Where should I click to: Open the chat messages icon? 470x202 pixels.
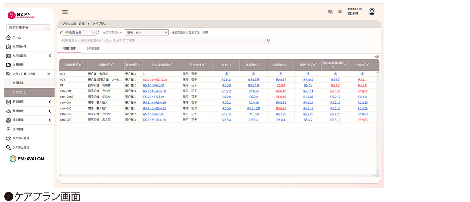tap(330, 12)
